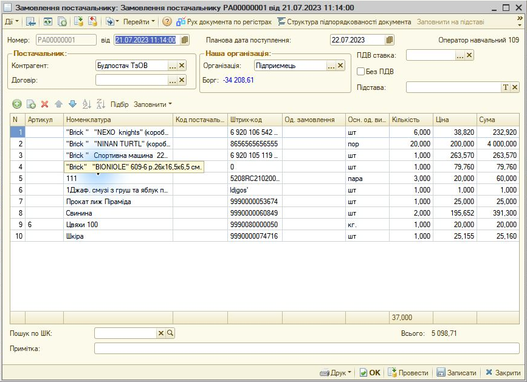527x382 pixels.
Task: Expand the create-based-on icon dropdown arrow
Action: pos(117,22)
